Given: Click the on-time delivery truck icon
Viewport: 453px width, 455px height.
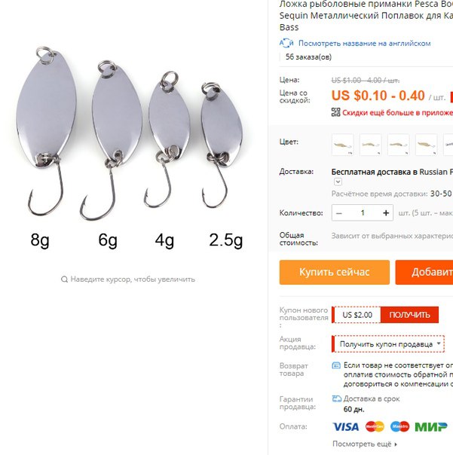Looking at the screenshot, I should point(337,399).
